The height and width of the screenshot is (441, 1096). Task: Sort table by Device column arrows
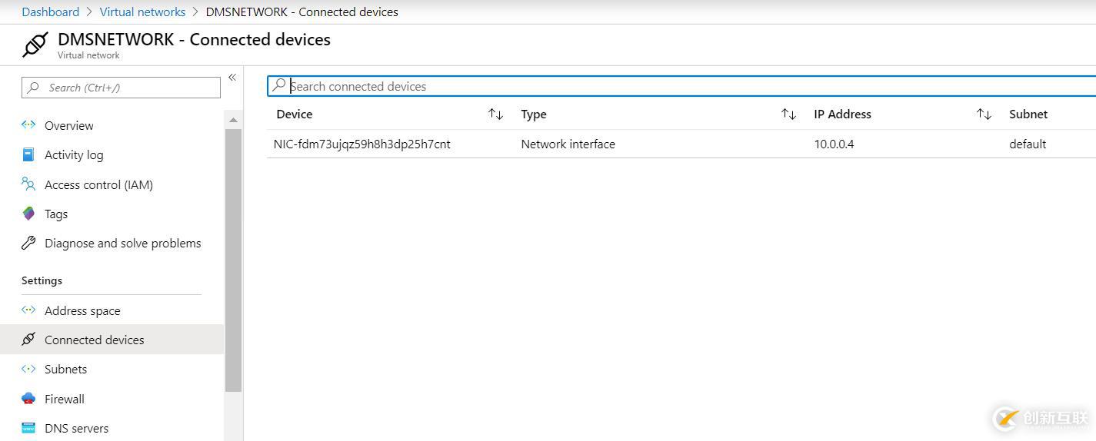pos(495,114)
